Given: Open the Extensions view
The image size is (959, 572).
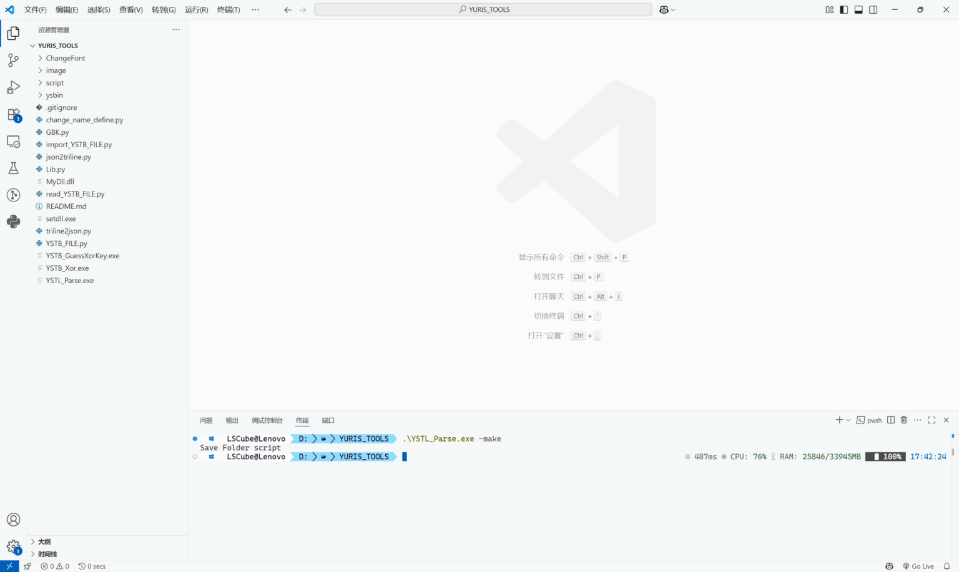Looking at the screenshot, I should click(13, 115).
